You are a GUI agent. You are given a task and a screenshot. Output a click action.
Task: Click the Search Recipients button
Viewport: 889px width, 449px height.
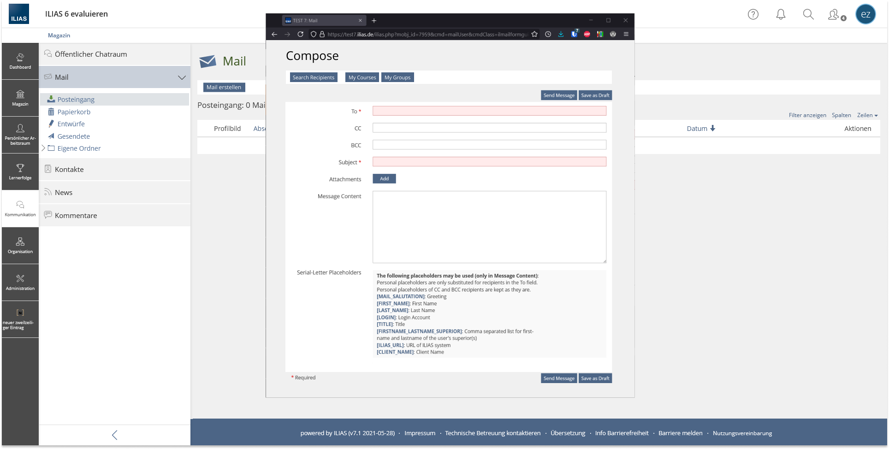tap(313, 77)
